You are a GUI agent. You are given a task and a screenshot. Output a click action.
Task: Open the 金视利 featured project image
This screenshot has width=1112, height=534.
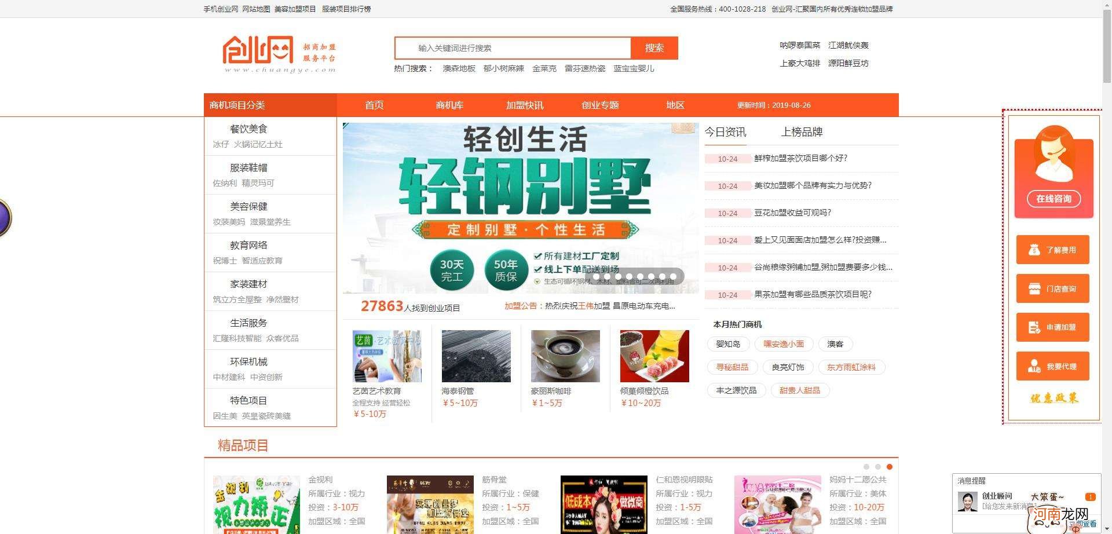pos(257,505)
